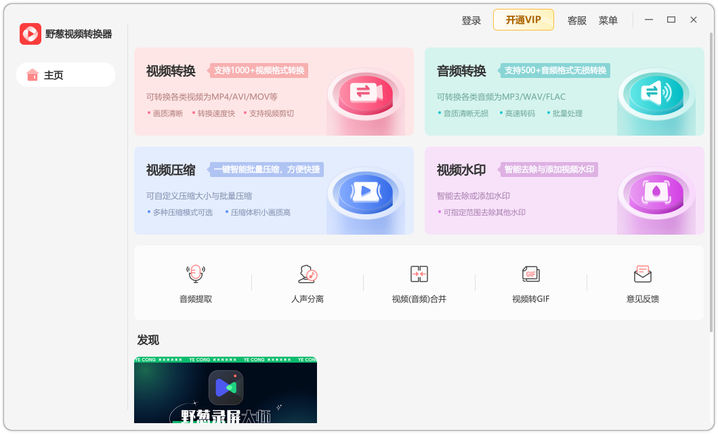
Task: Click the 支持1000+视频格式转换 badge
Action: [259, 71]
